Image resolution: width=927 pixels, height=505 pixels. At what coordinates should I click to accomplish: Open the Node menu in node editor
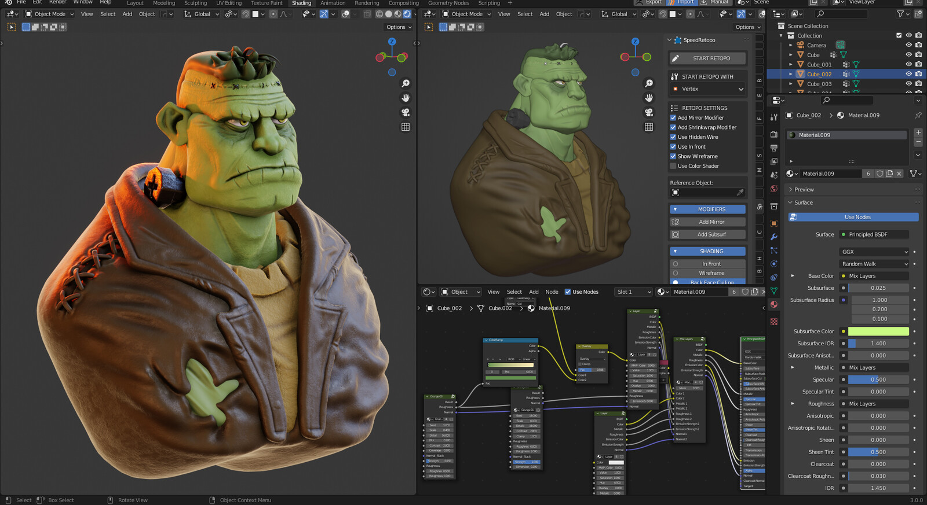pos(552,292)
